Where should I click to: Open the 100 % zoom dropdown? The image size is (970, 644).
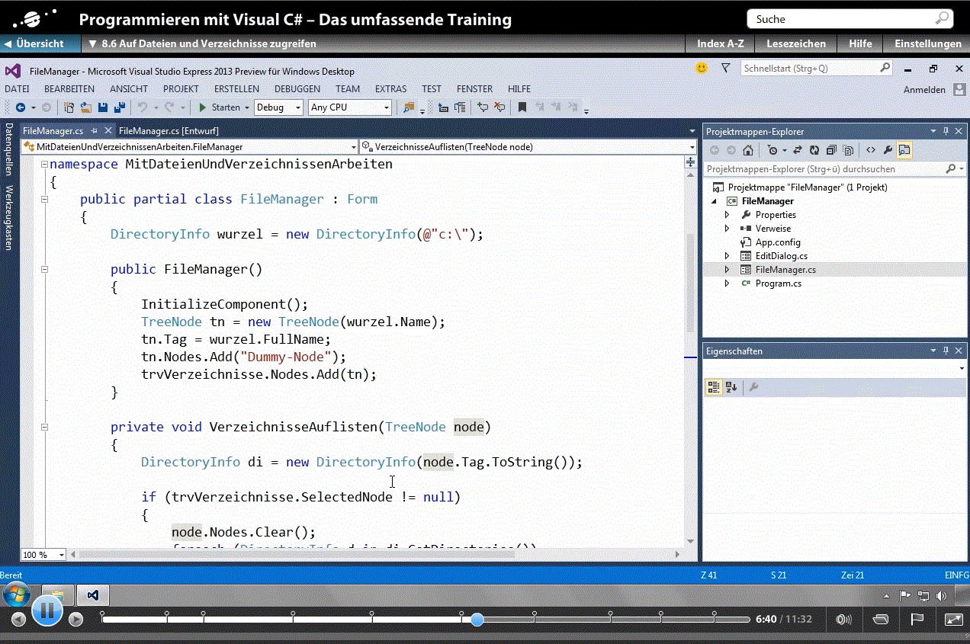[62, 555]
